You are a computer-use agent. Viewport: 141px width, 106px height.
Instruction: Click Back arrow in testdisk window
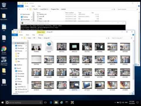[x=19, y=9]
